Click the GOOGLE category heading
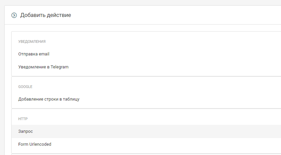 pos(25,87)
